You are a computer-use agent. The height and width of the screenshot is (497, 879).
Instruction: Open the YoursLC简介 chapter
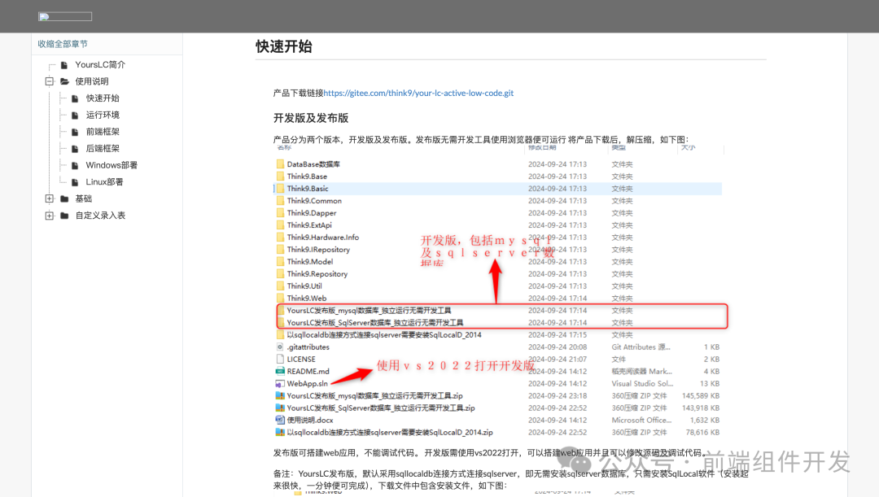100,64
